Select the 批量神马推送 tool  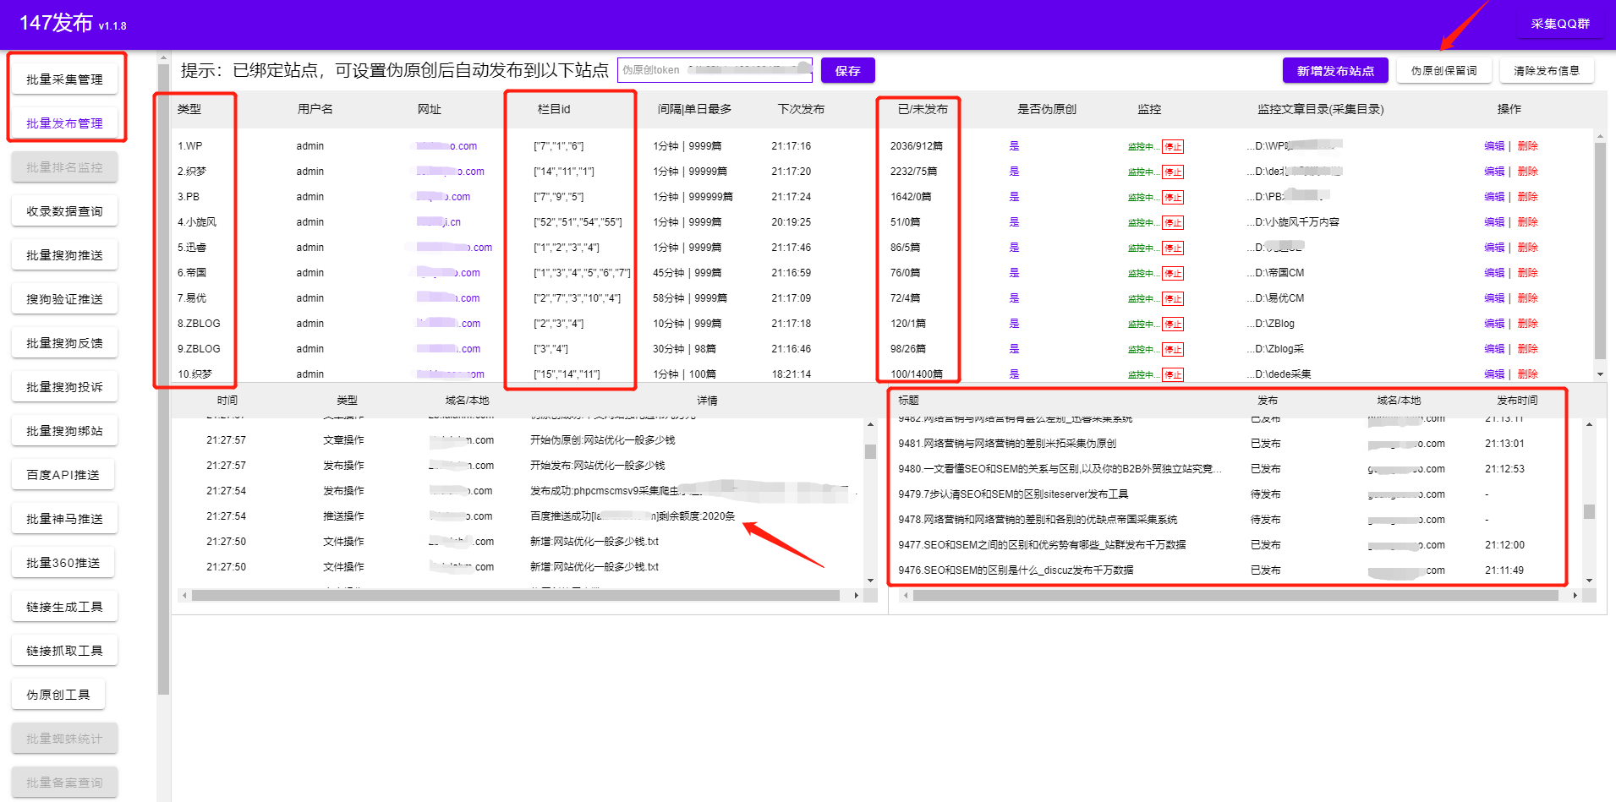[64, 518]
